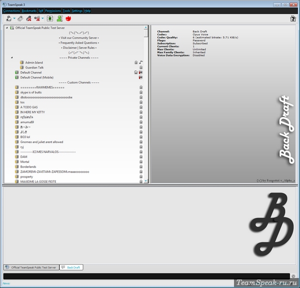Open Disclaimer | Server Rules link

coord(79,48)
